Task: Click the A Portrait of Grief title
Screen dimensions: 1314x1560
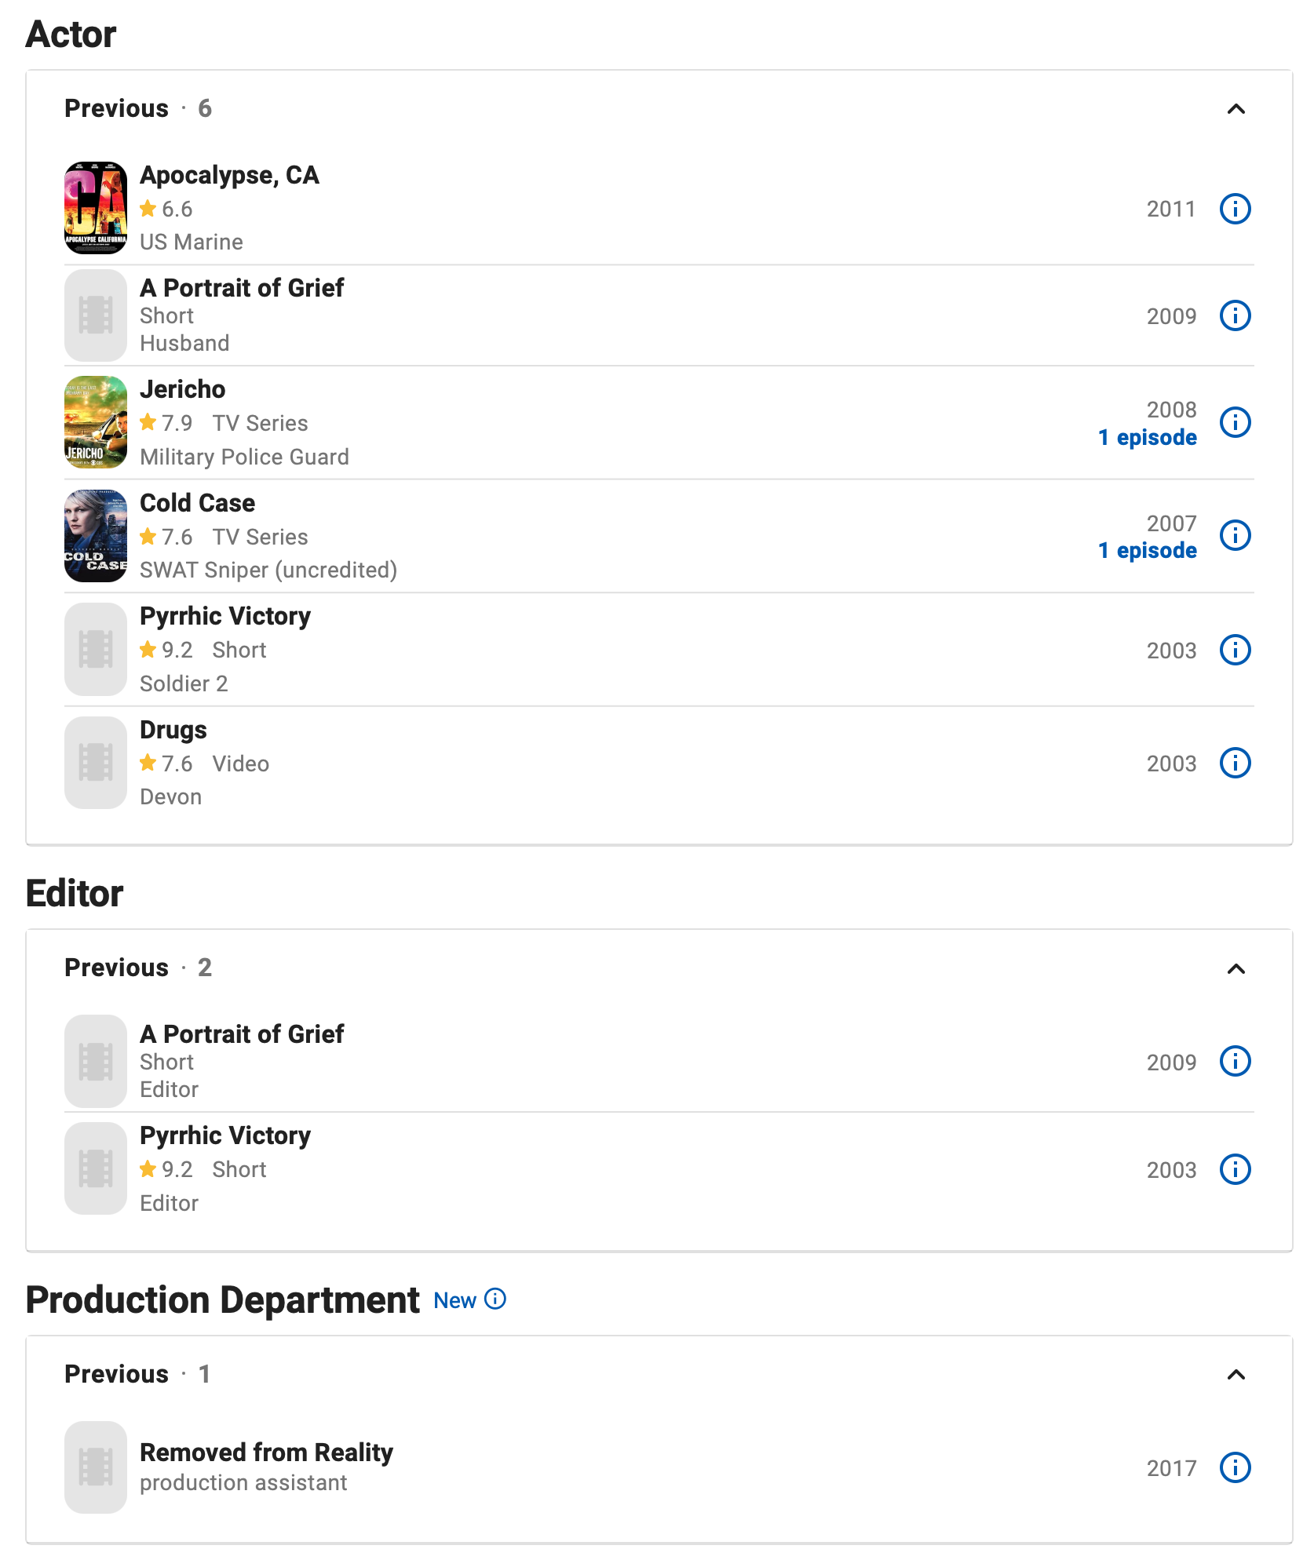Action: [241, 287]
